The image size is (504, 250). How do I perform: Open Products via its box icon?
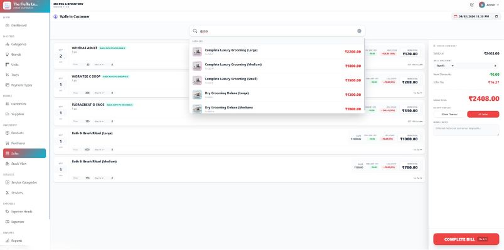[x=8, y=133]
